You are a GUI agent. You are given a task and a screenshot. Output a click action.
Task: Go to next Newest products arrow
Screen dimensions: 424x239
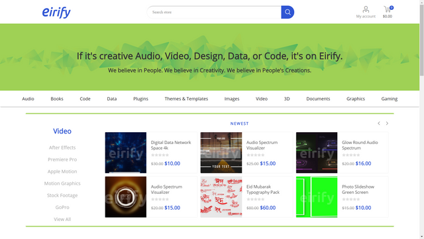pos(387,123)
